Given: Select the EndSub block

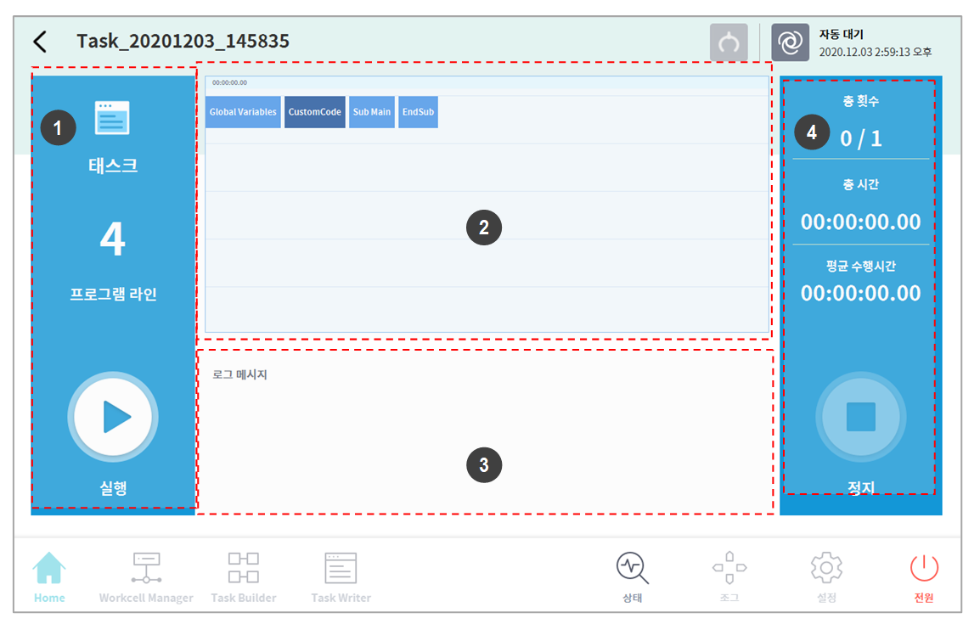Looking at the screenshot, I should pos(418,112).
